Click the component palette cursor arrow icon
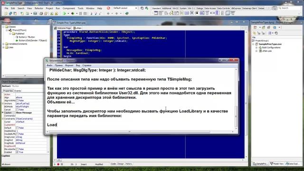This screenshot has height=171, width=304. click(275, 8)
